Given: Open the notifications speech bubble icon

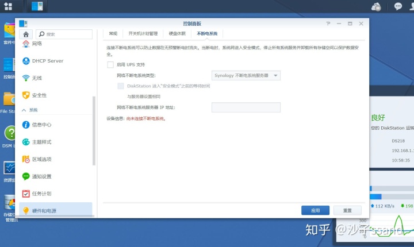Looking at the screenshot, I should pyautogui.click(x=398, y=6).
